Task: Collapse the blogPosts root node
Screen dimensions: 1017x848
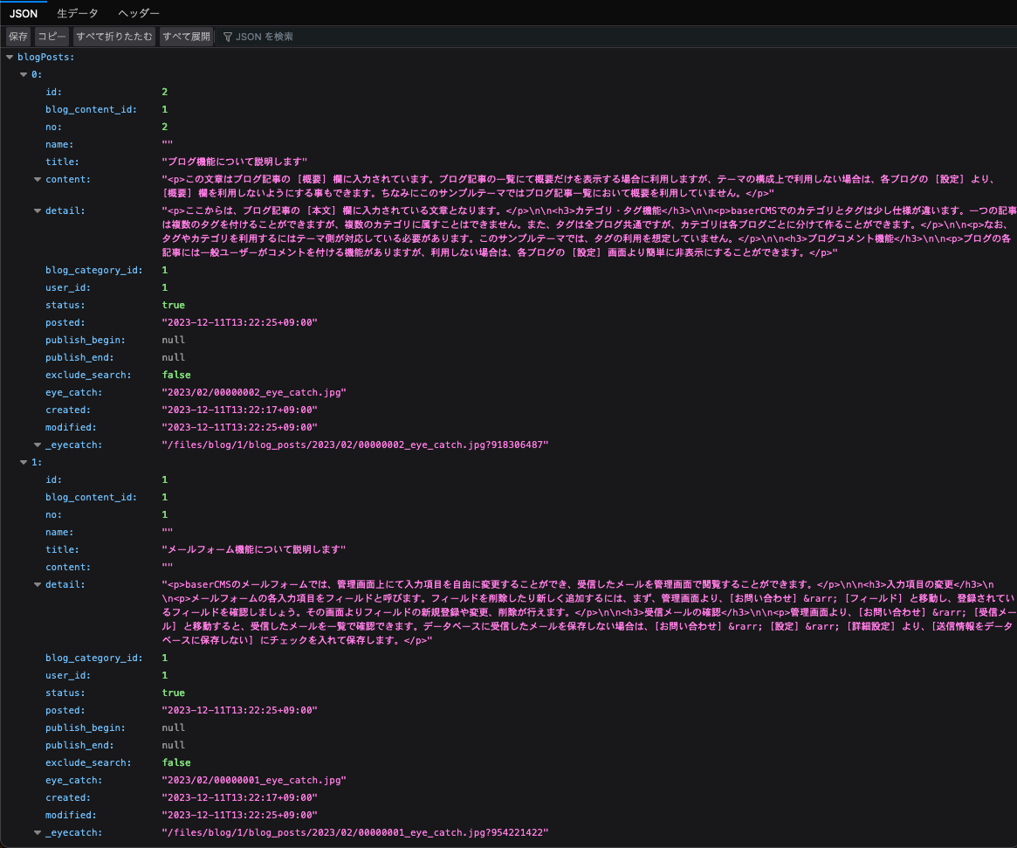Action: click(x=10, y=57)
